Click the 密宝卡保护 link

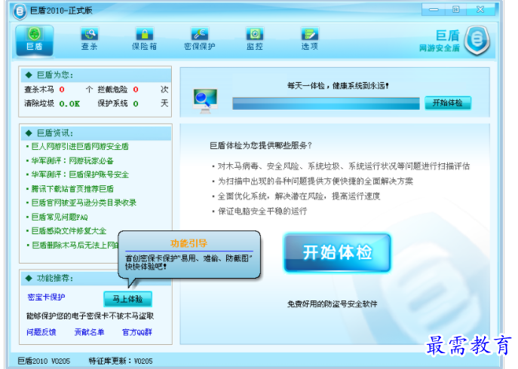point(46,297)
